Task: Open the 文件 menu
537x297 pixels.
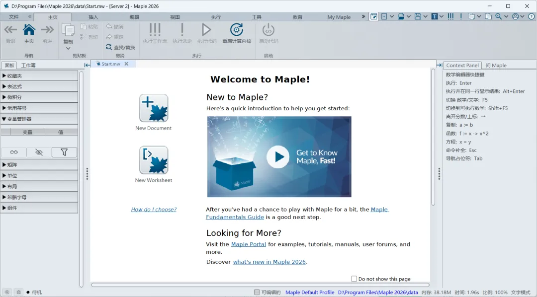Action: pyautogui.click(x=14, y=17)
